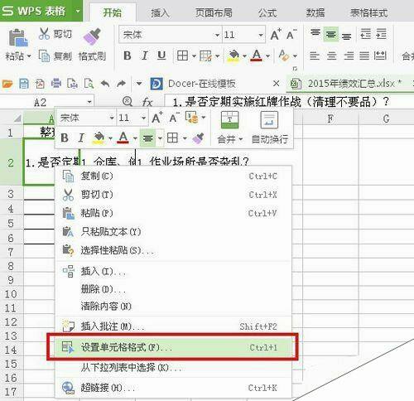Click the undo arrow
The image size is (414, 401).
pos(105,84)
